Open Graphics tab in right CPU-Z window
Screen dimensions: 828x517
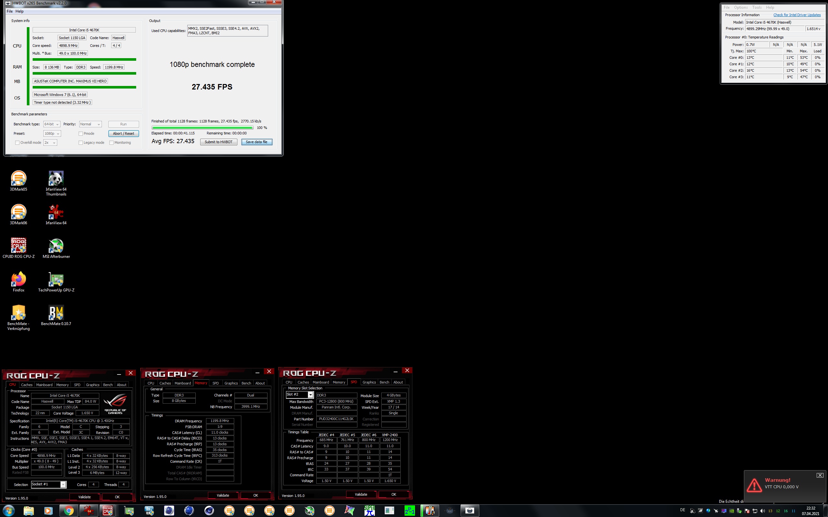click(x=369, y=382)
